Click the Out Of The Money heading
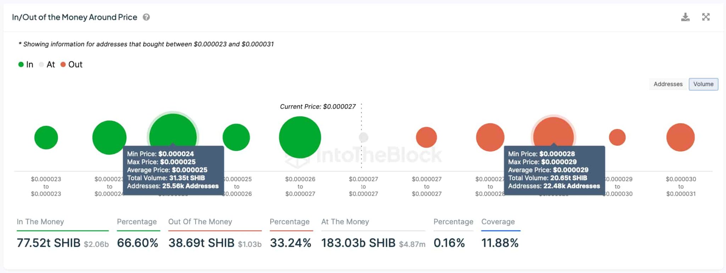 [x=200, y=222]
